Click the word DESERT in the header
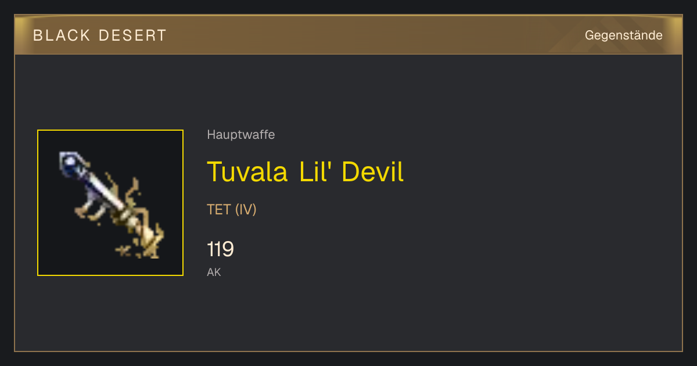 click(133, 35)
